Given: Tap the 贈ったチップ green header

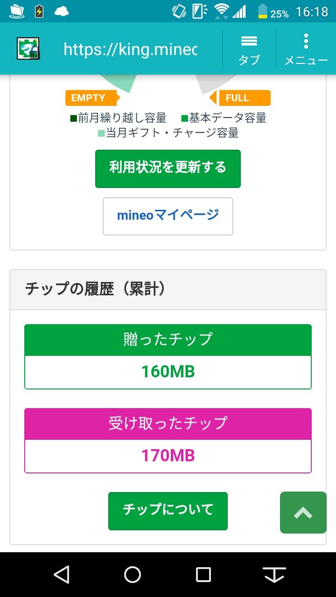Looking at the screenshot, I should [168, 340].
